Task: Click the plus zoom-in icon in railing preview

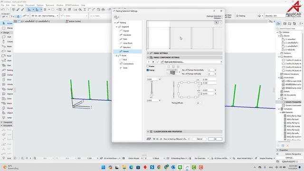Action: 217,22
